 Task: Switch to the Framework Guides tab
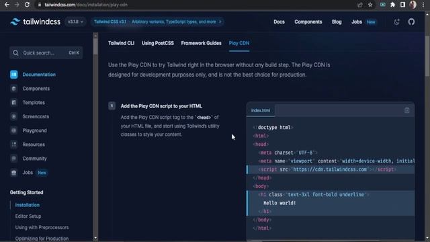pos(201,43)
